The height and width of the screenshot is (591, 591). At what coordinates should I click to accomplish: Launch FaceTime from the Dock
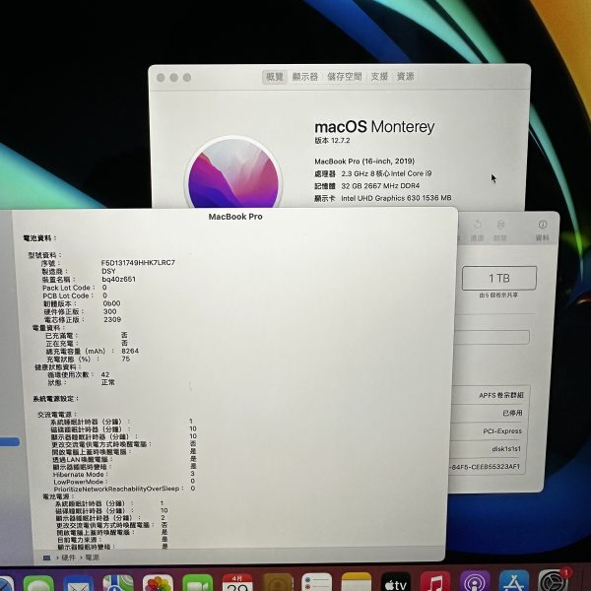(198, 583)
